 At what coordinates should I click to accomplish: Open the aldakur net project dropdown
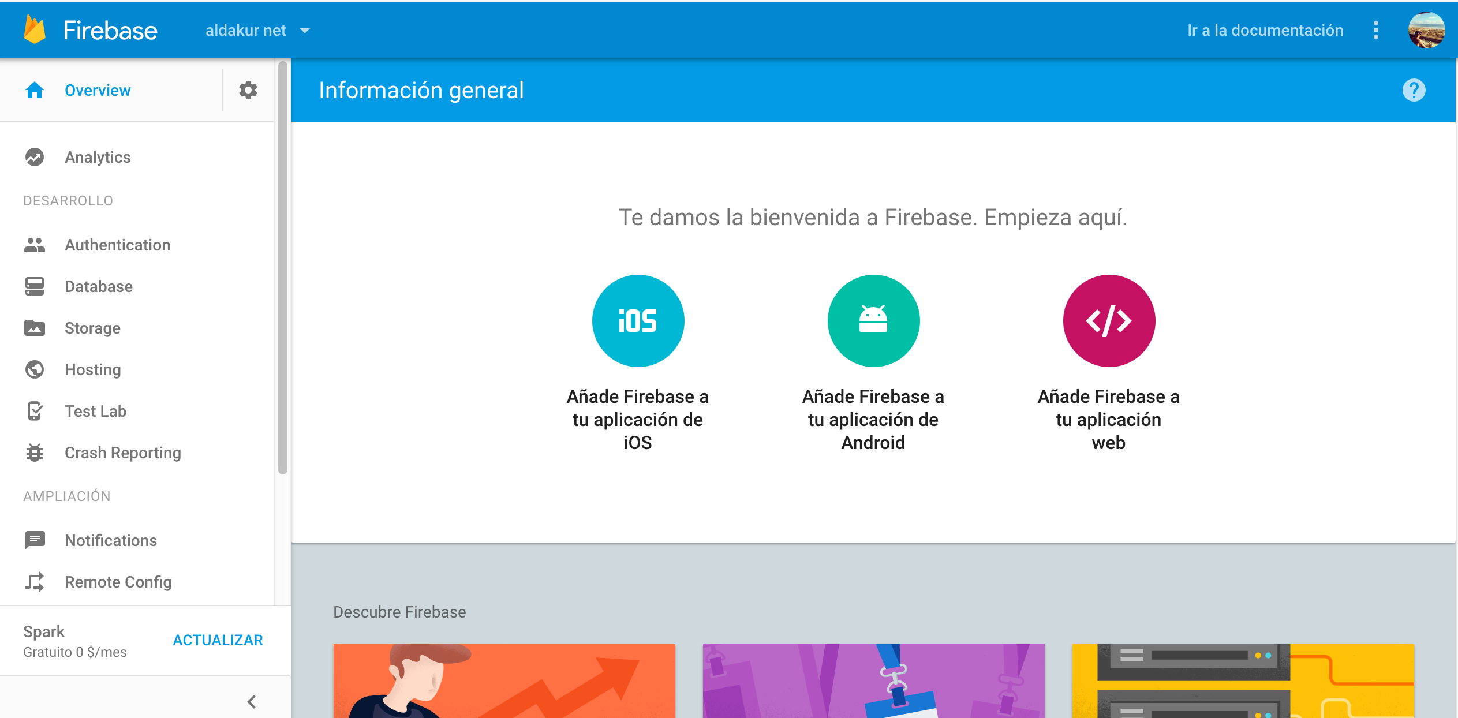(x=257, y=30)
